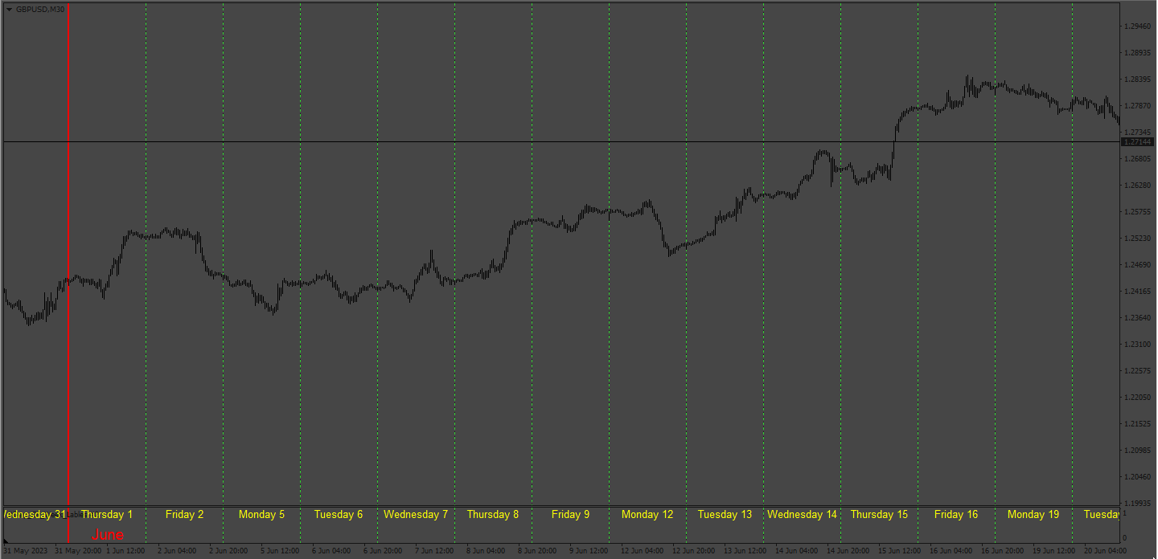Click the 31 May 20:00 time axis label
The height and width of the screenshot is (559, 1158).
[78, 551]
